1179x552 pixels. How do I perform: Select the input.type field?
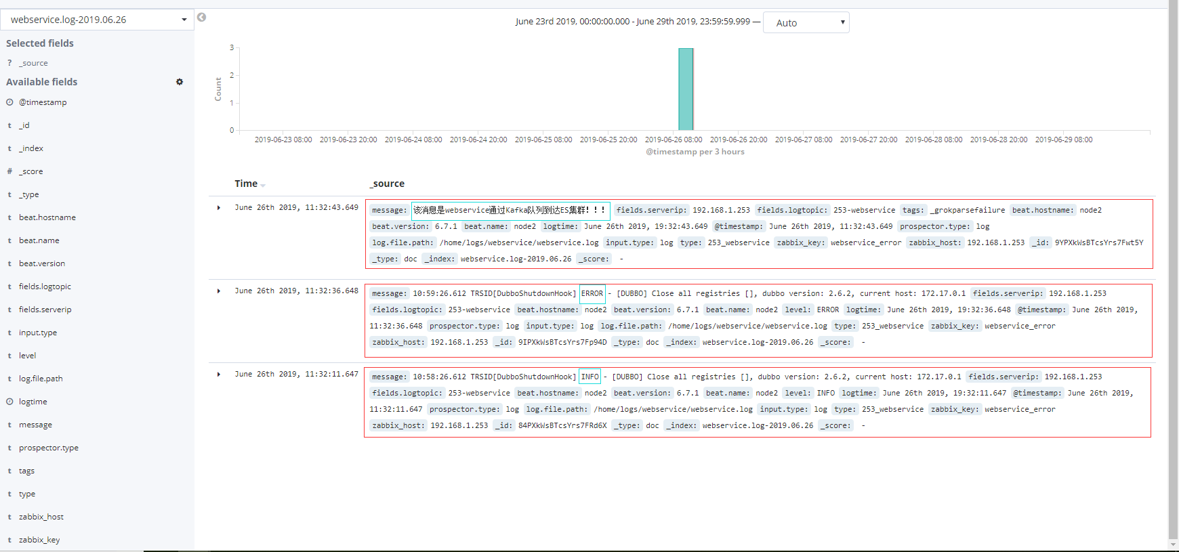point(38,333)
